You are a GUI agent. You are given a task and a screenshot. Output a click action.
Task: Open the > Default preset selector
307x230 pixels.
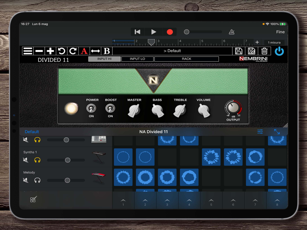pos(172,51)
